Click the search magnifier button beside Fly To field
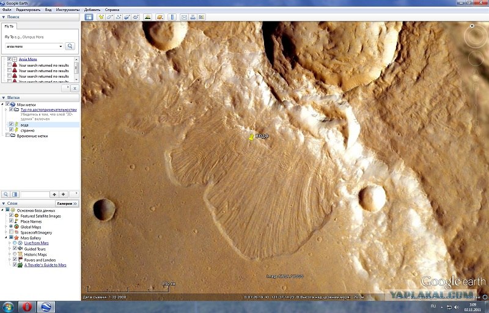This screenshot has height=313, width=489. [x=70, y=46]
